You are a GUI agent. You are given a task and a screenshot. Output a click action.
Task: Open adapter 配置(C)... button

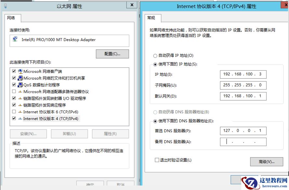click(112, 54)
